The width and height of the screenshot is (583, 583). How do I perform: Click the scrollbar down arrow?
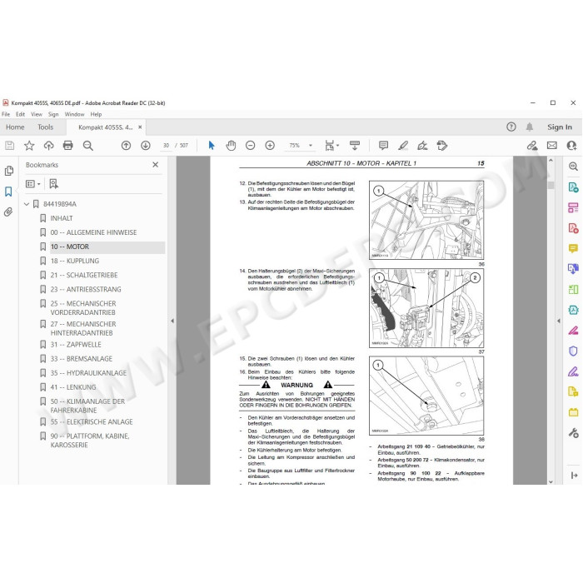(551, 481)
